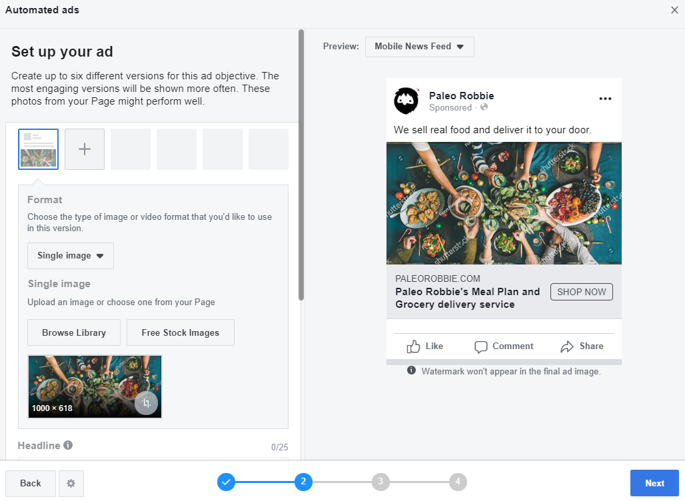Image resolution: width=685 pixels, height=501 pixels.
Task: Click the crop icon on uploaded image
Action: pos(146,403)
